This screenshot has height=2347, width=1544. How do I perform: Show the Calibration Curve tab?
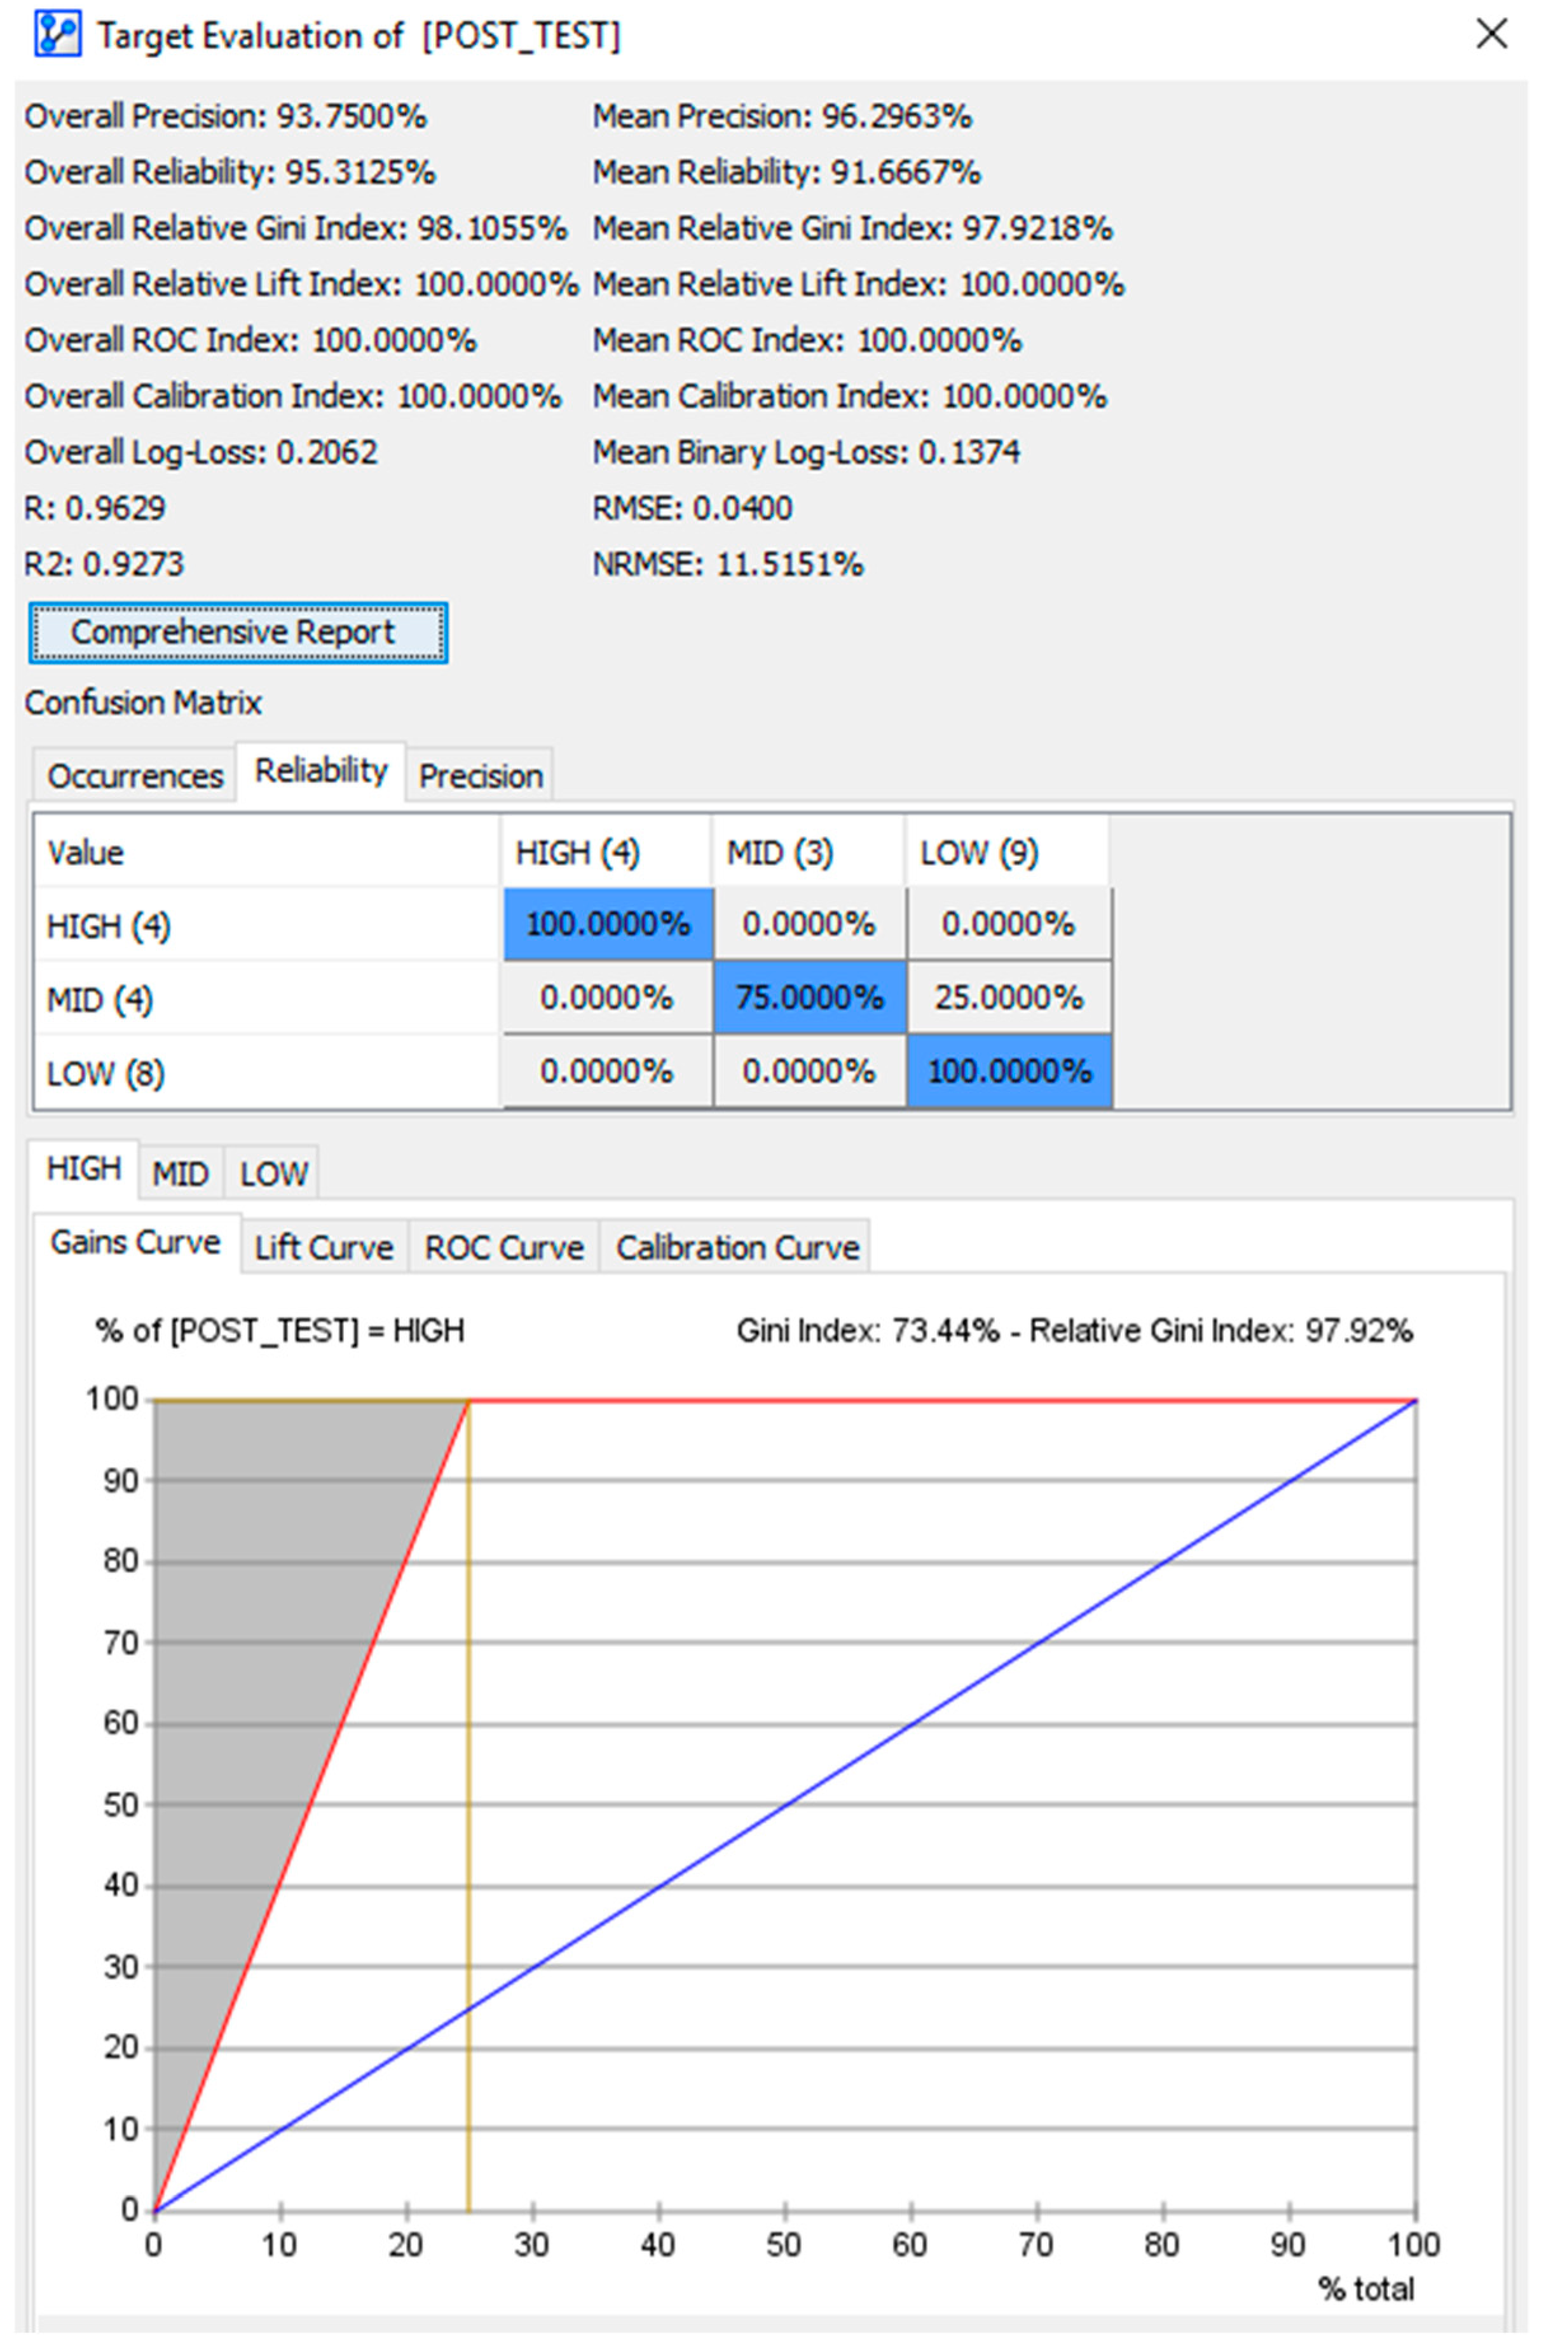737,1248
